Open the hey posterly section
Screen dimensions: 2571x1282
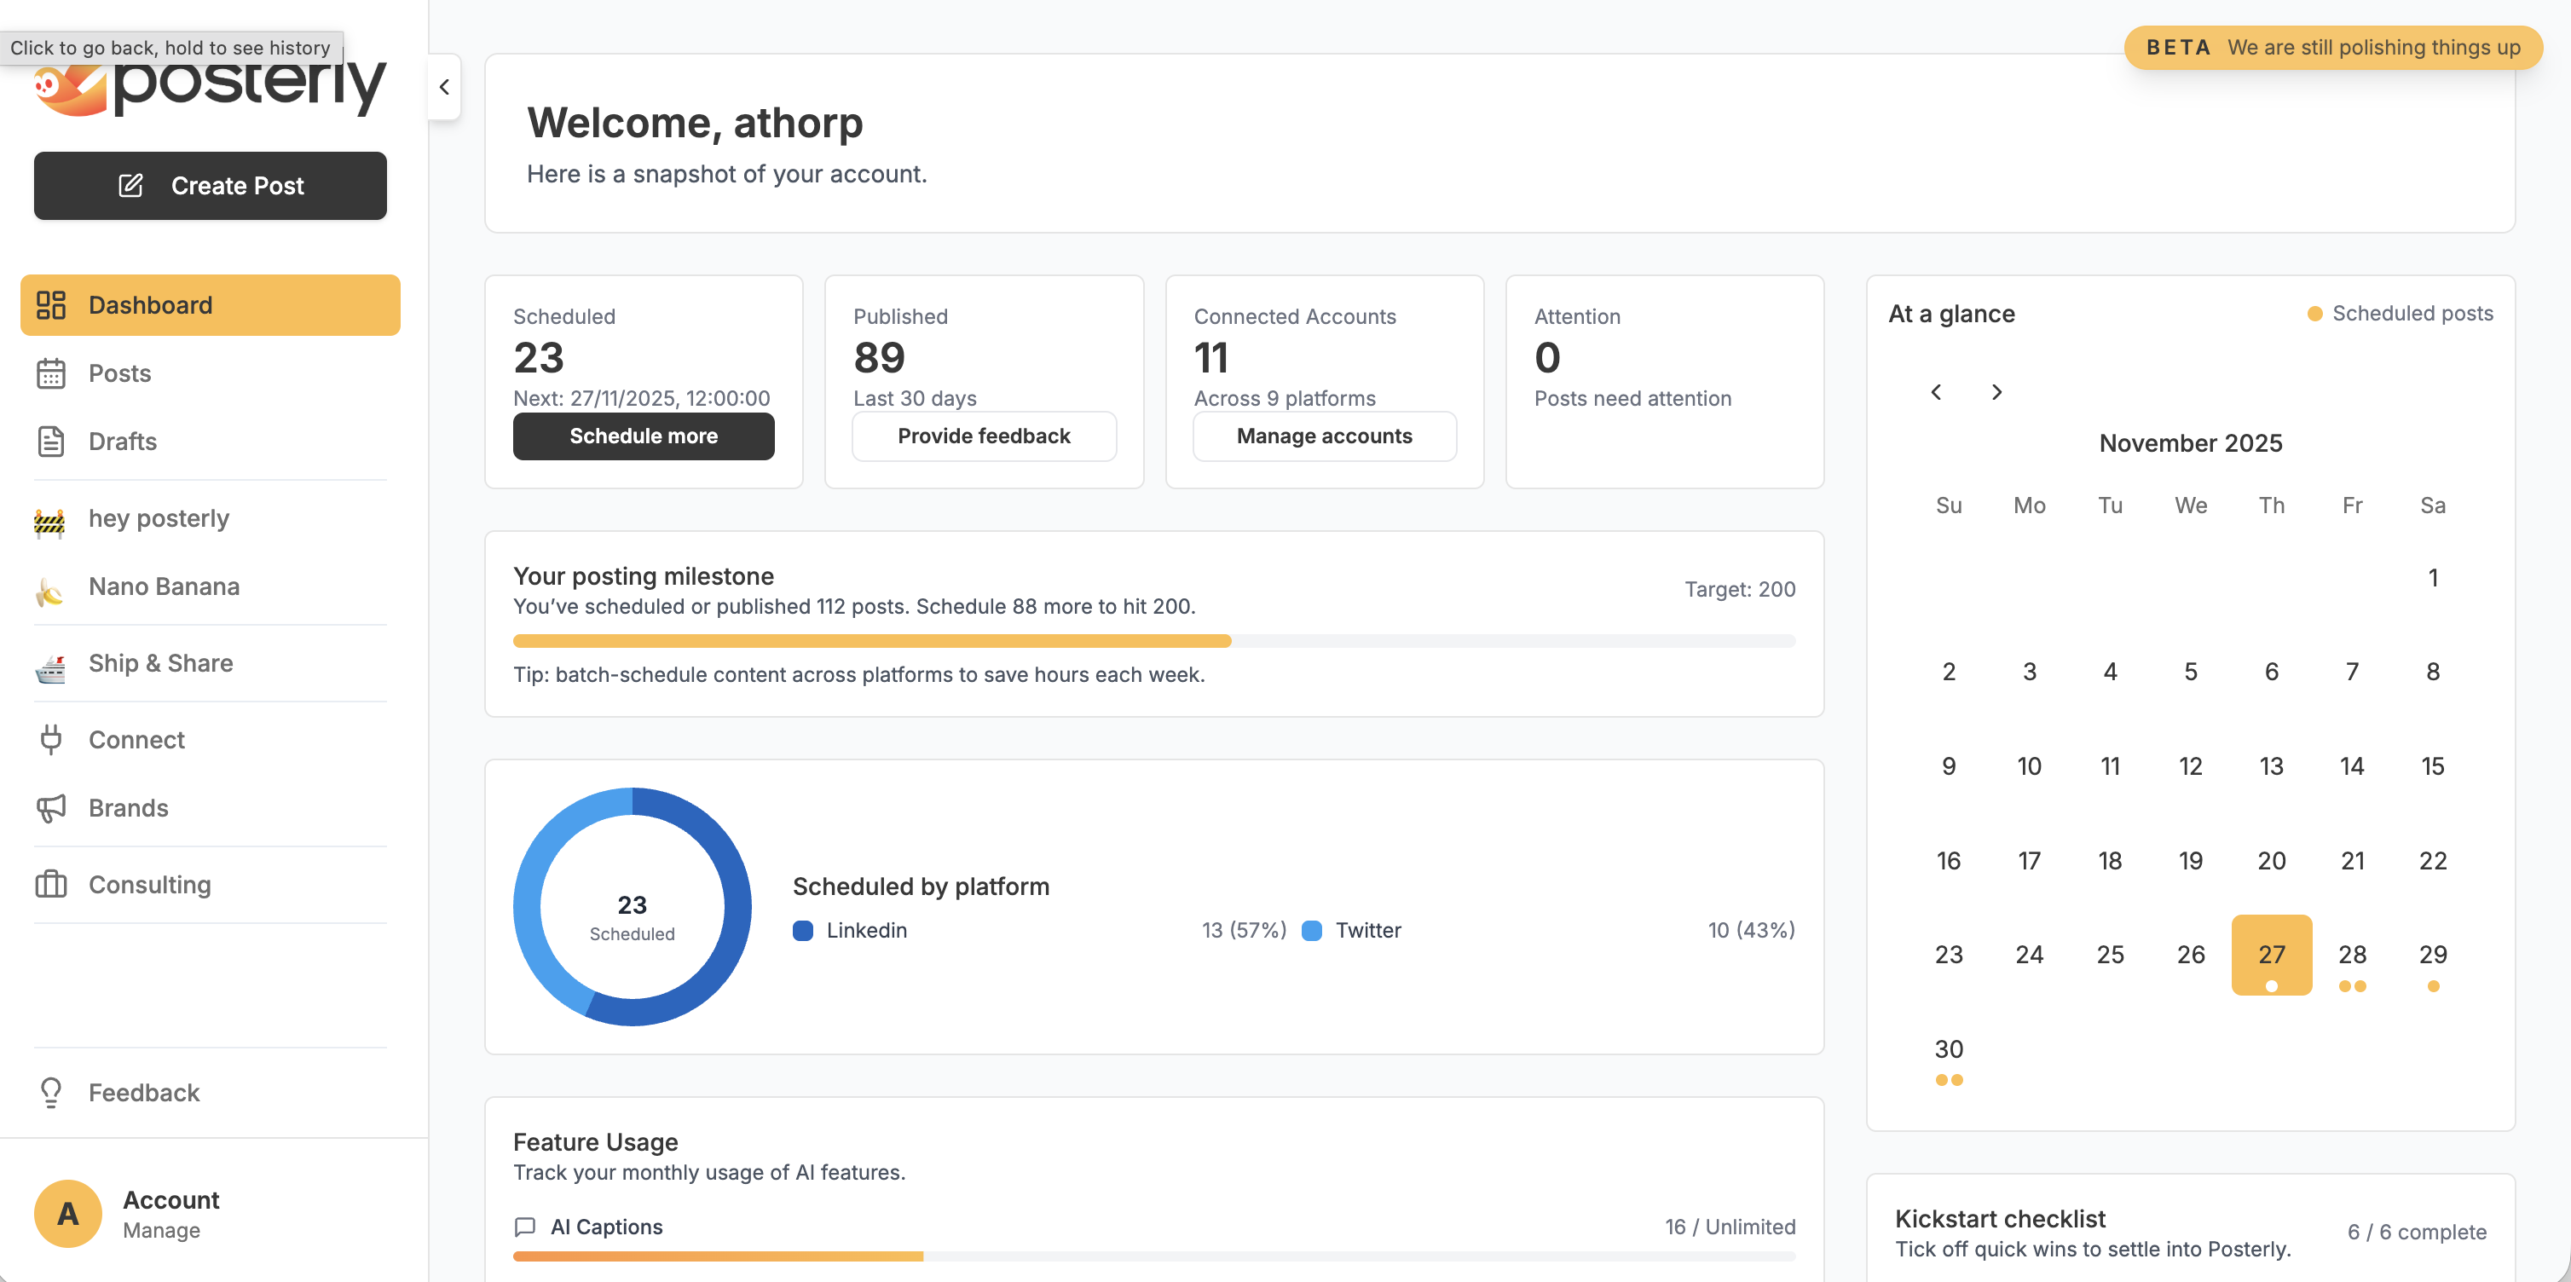point(159,517)
